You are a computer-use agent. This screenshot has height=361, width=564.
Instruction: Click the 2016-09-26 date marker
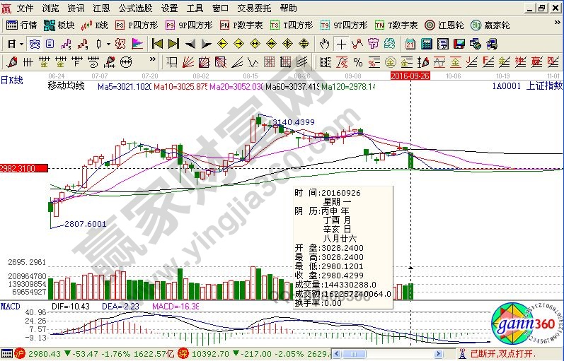411,75
